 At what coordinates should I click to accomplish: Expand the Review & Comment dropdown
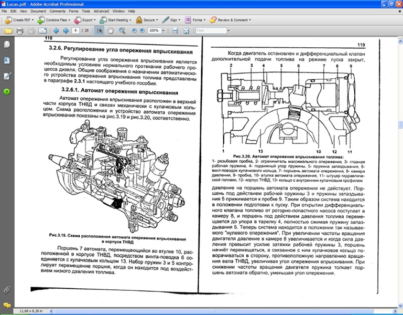point(250,20)
